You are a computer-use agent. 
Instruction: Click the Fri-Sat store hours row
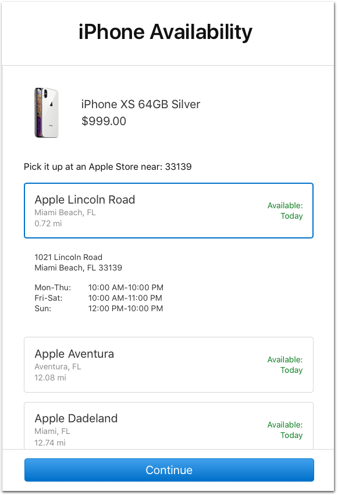click(99, 298)
